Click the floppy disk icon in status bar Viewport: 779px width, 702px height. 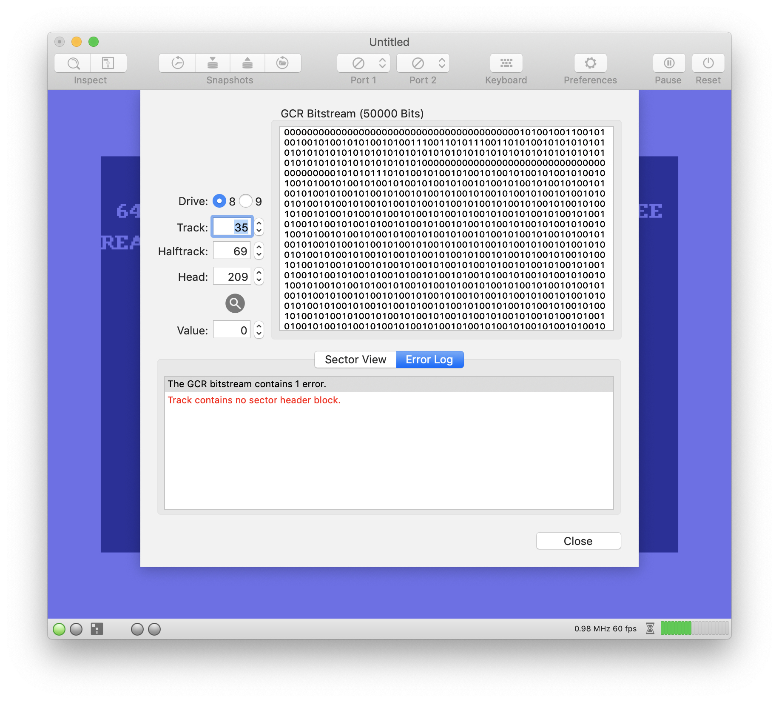(97, 629)
